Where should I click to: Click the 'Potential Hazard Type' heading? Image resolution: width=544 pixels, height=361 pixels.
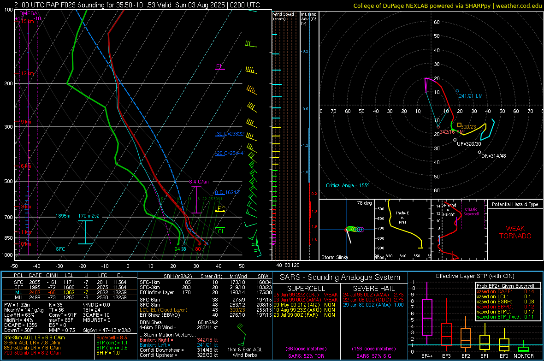[x=515, y=204]
